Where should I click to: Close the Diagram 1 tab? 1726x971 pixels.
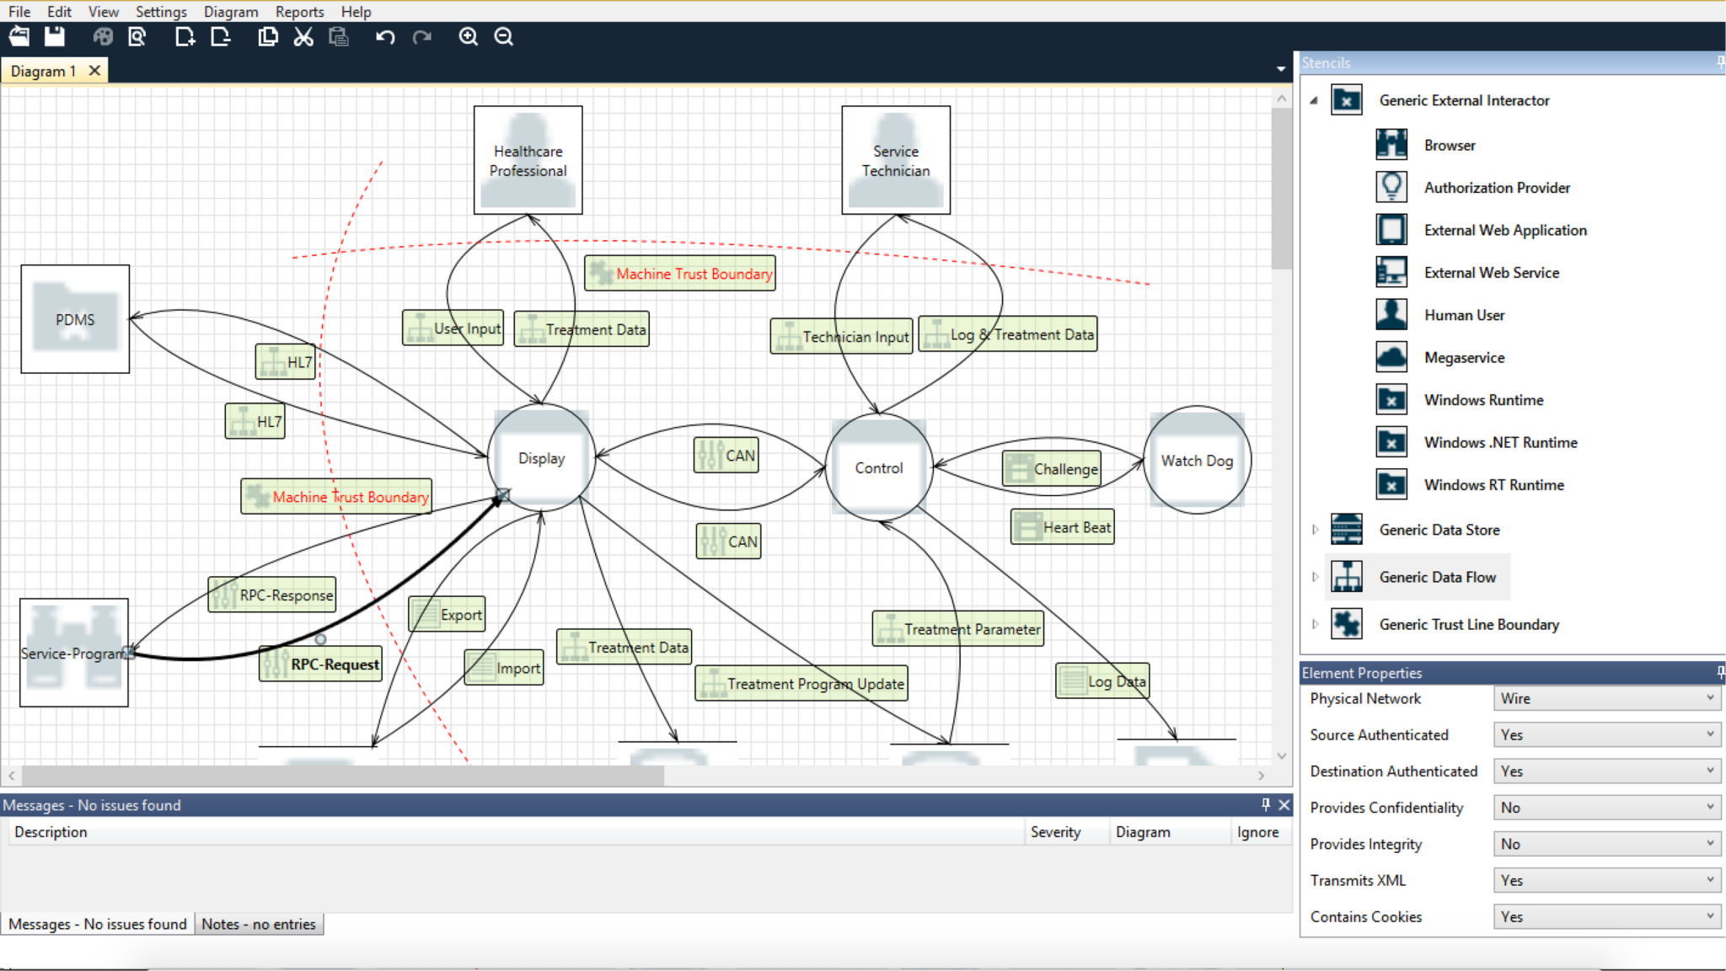coord(94,71)
